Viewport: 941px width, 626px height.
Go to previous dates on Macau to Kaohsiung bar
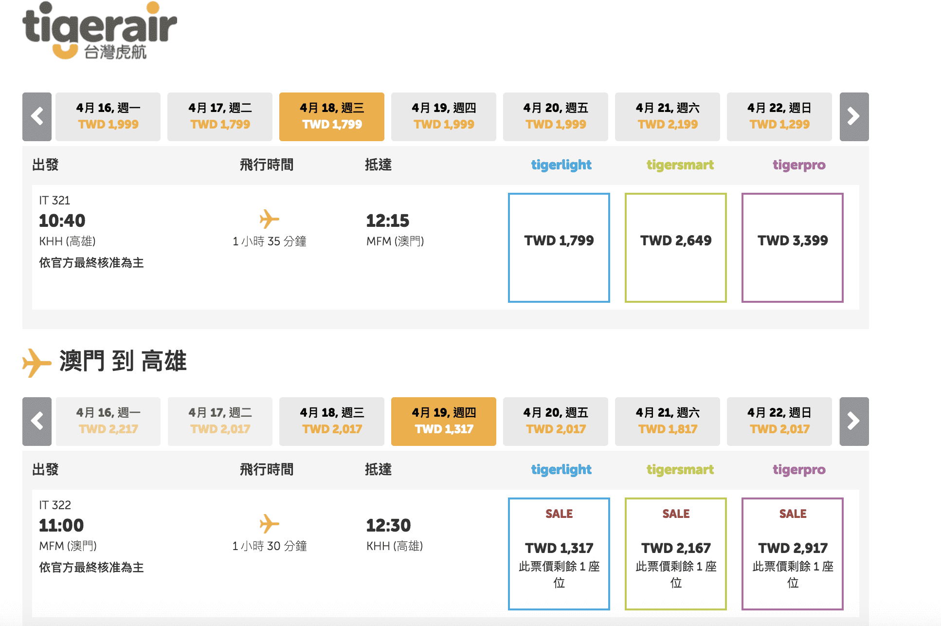37,422
